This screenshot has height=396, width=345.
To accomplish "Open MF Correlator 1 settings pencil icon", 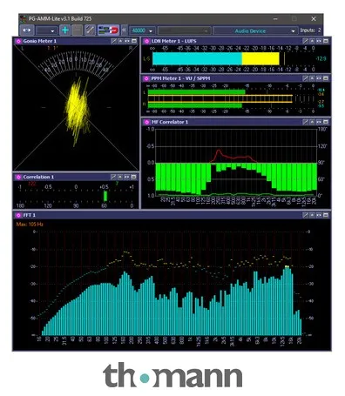I will pos(305,122).
